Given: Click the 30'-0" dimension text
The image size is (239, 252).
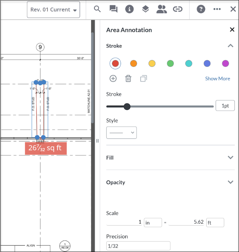Looking at the screenshot, I should (80, 58).
